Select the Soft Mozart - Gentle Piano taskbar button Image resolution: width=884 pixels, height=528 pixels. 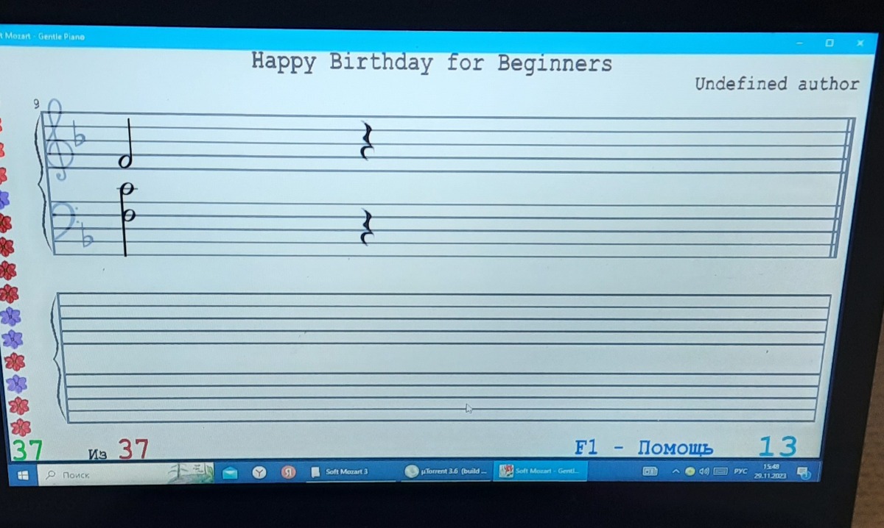pyautogui.click(x=541, y=471)
